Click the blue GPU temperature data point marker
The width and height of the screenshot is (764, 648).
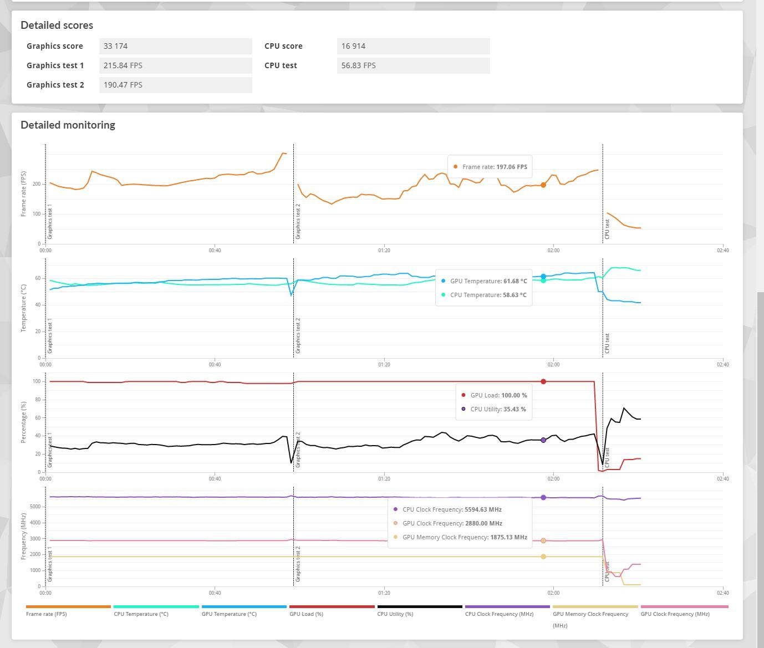(543, 276)
